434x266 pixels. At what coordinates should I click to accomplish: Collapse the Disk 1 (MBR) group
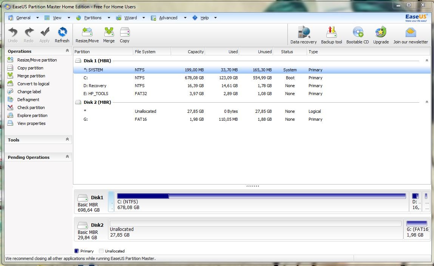pos(427,60)
